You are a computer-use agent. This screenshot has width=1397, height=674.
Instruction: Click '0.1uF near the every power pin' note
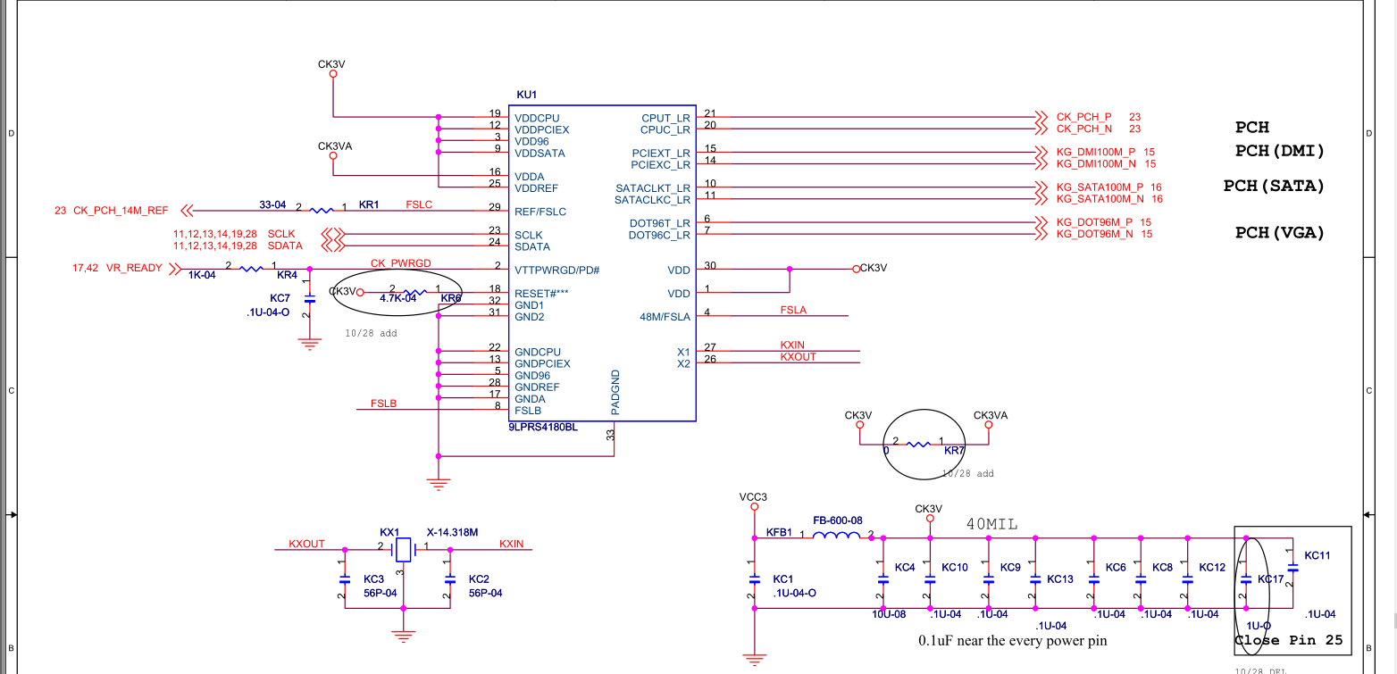pos(1013,640)
